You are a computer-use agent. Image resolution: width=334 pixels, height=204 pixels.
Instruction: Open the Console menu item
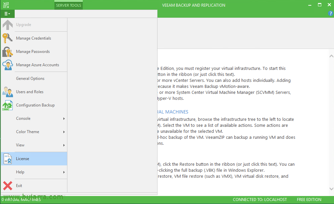click(34, 118)
